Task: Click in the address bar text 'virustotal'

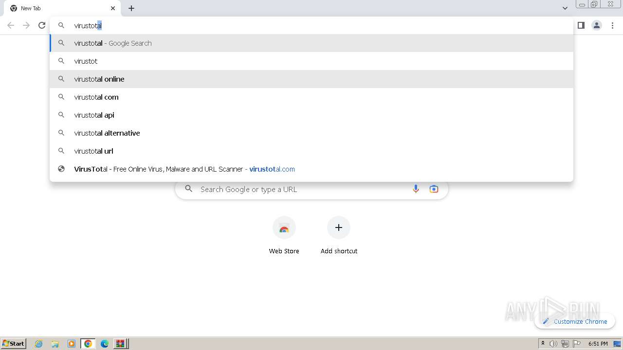Action: [88, 25]
